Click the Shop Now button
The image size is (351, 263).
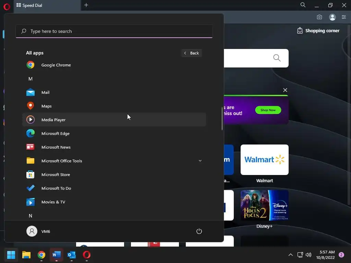coord(268,110)
